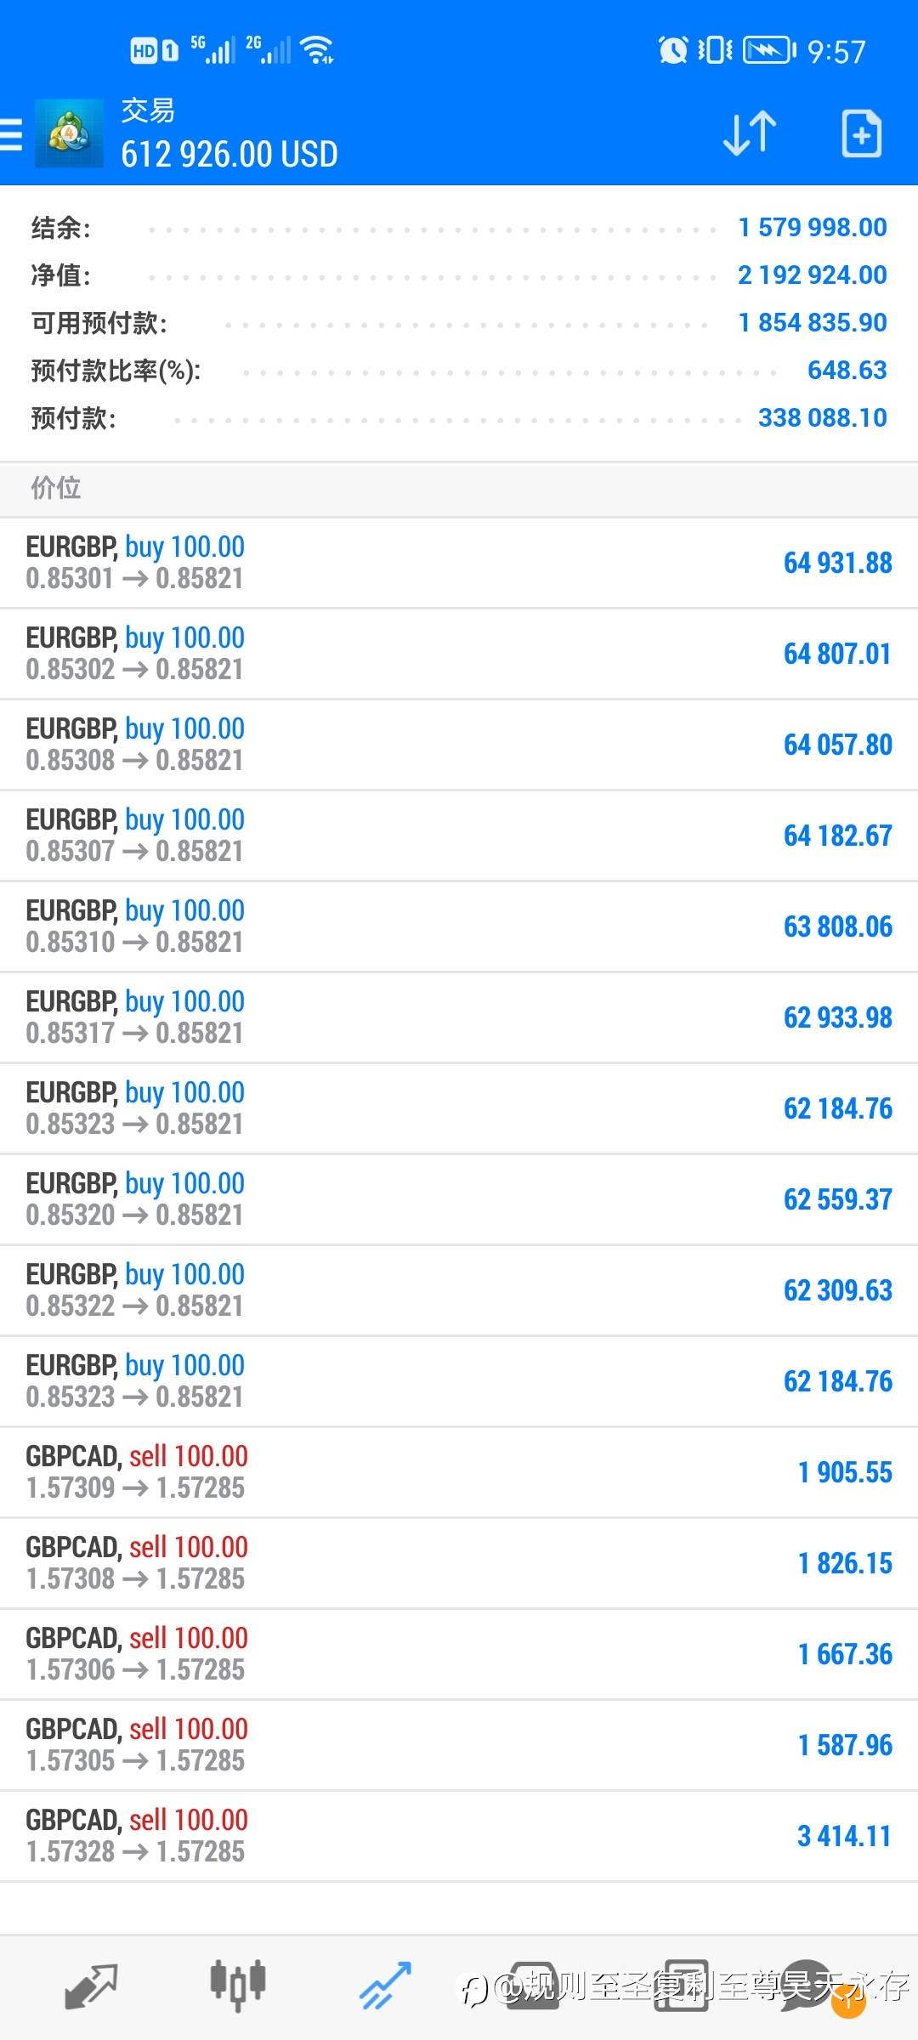
Task: Select EURGBP buy position opened at 0.85317
Action: pyautogui.click(x=459, y=1017)
